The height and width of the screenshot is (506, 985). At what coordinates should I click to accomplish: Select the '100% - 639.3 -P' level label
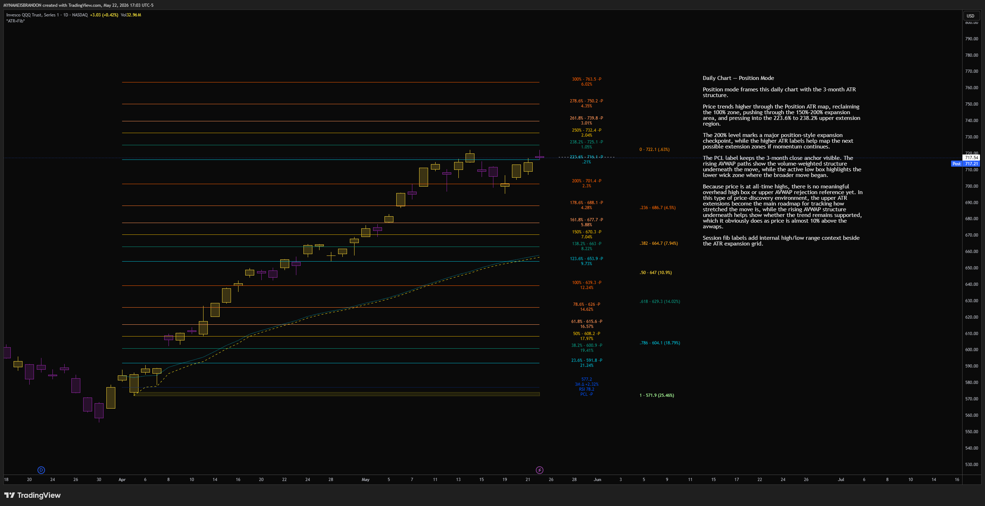[x=586, y=282]
